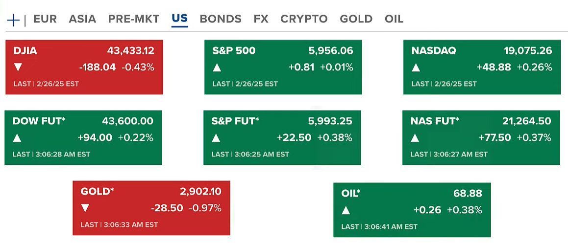The height and width of the screenshot is (245, 568).
Task: Switch to the EUR tab
Action: [45, 19]
